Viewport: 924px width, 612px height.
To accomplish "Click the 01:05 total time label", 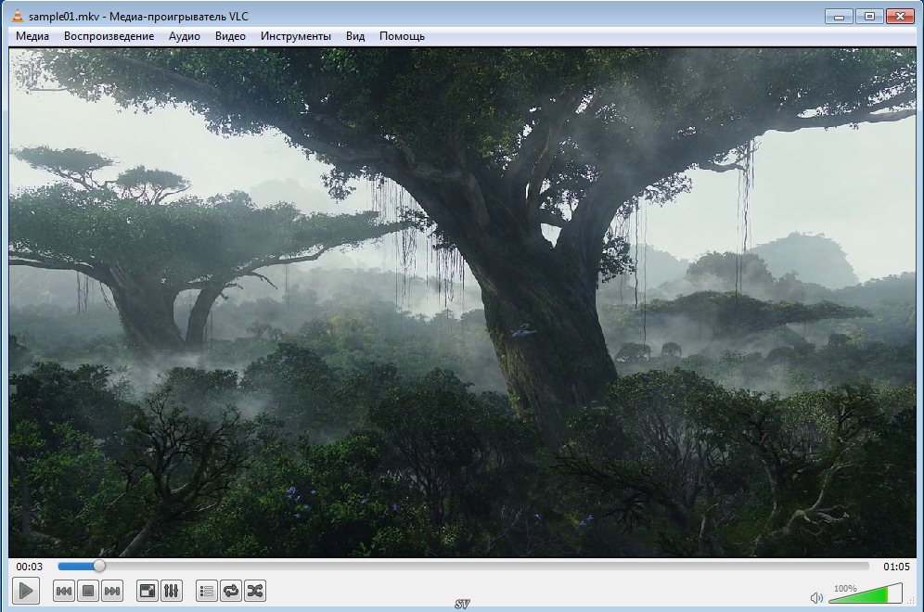I will (x=896, y=567).
